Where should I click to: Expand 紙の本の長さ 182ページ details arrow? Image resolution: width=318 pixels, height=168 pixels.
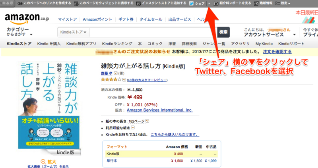(147, 121)
